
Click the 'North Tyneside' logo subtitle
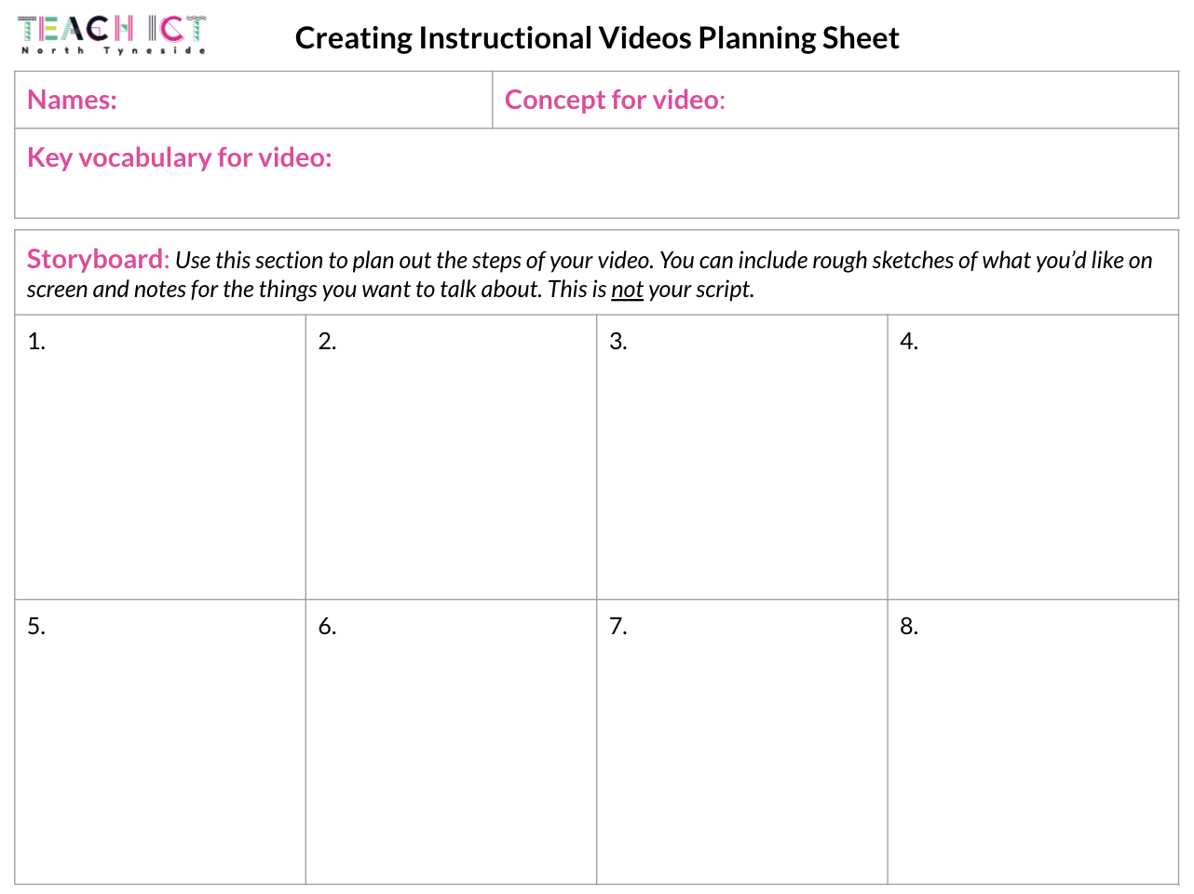pos(113,50)
